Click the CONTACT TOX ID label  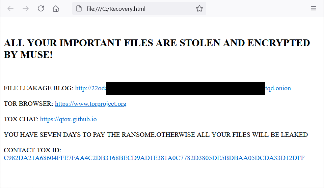[x=32, y=150]
